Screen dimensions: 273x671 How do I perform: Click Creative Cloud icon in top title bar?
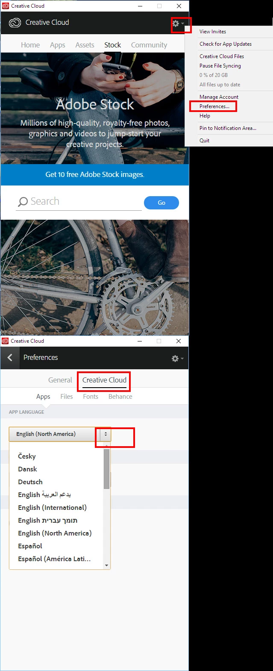[6, 6]
